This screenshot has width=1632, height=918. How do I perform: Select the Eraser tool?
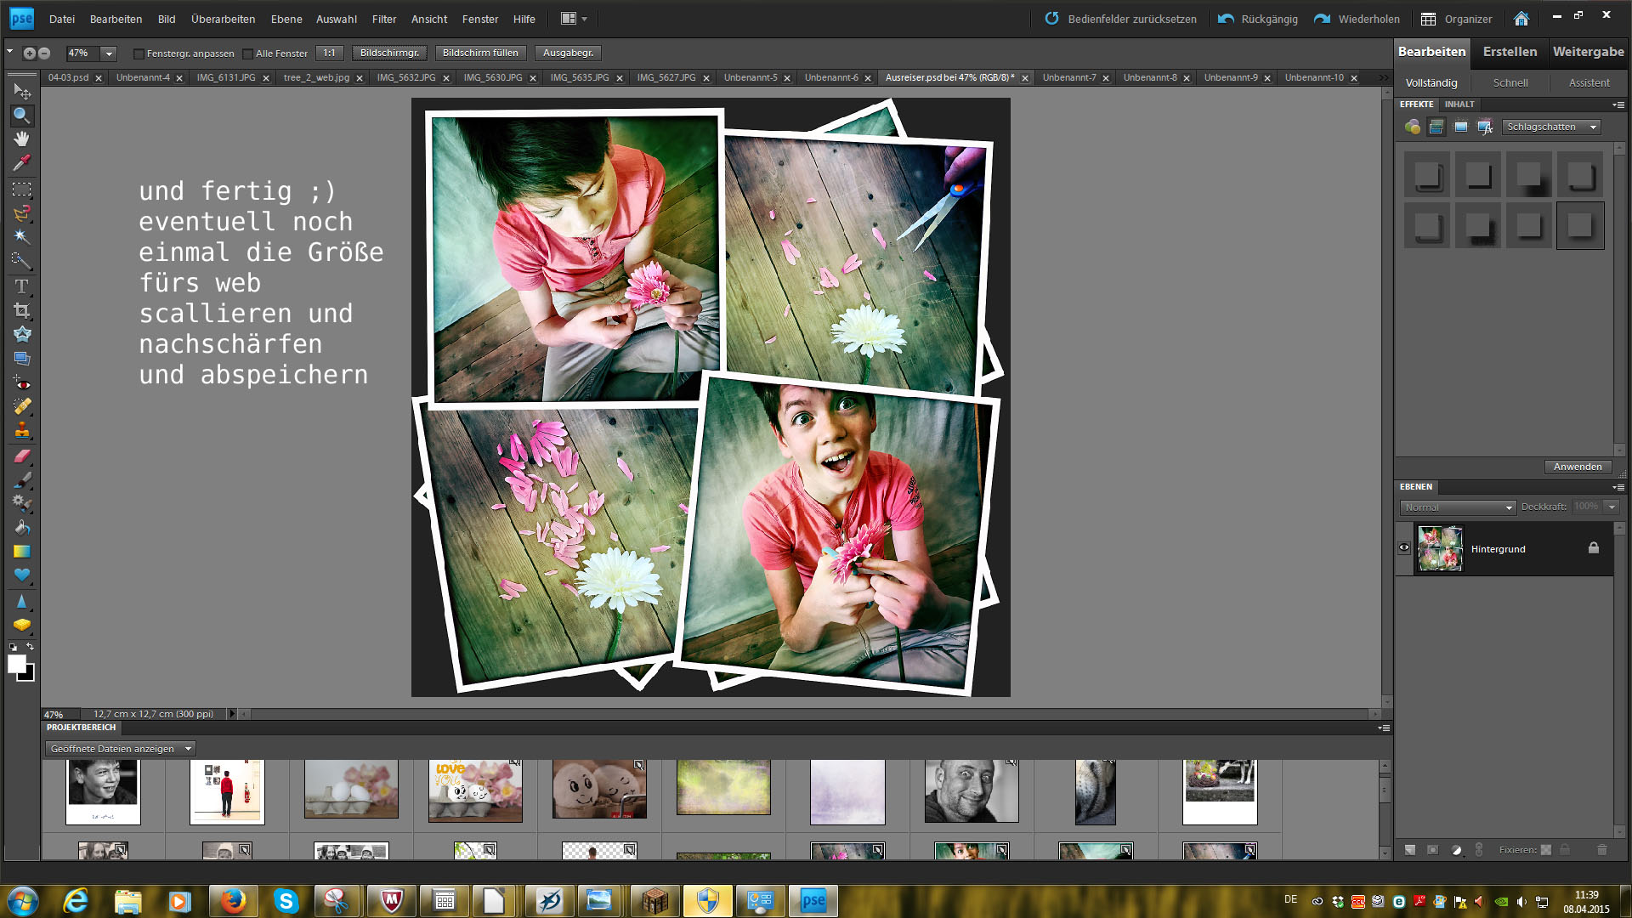(22, 456)
